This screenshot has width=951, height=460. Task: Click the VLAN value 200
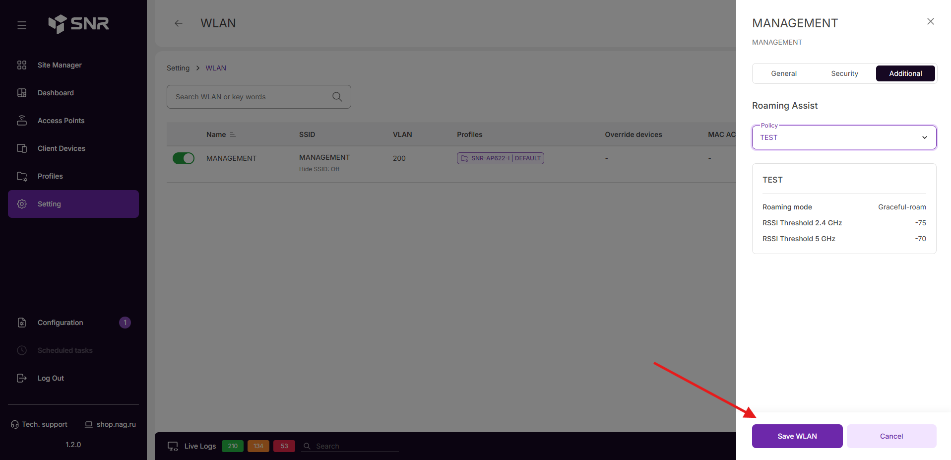[x=399, y=158]
